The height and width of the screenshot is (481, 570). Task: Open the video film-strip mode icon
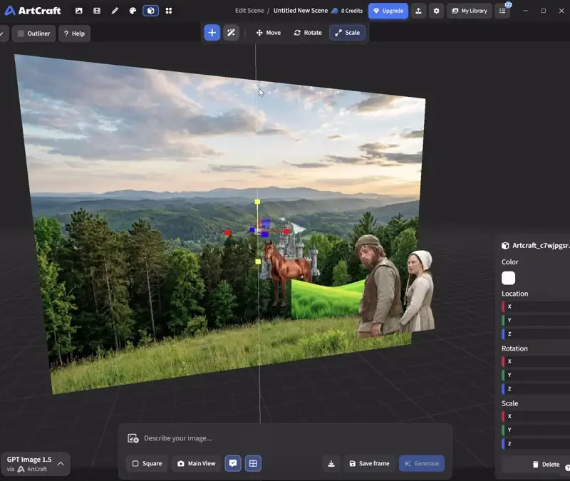tap(97, 11)
